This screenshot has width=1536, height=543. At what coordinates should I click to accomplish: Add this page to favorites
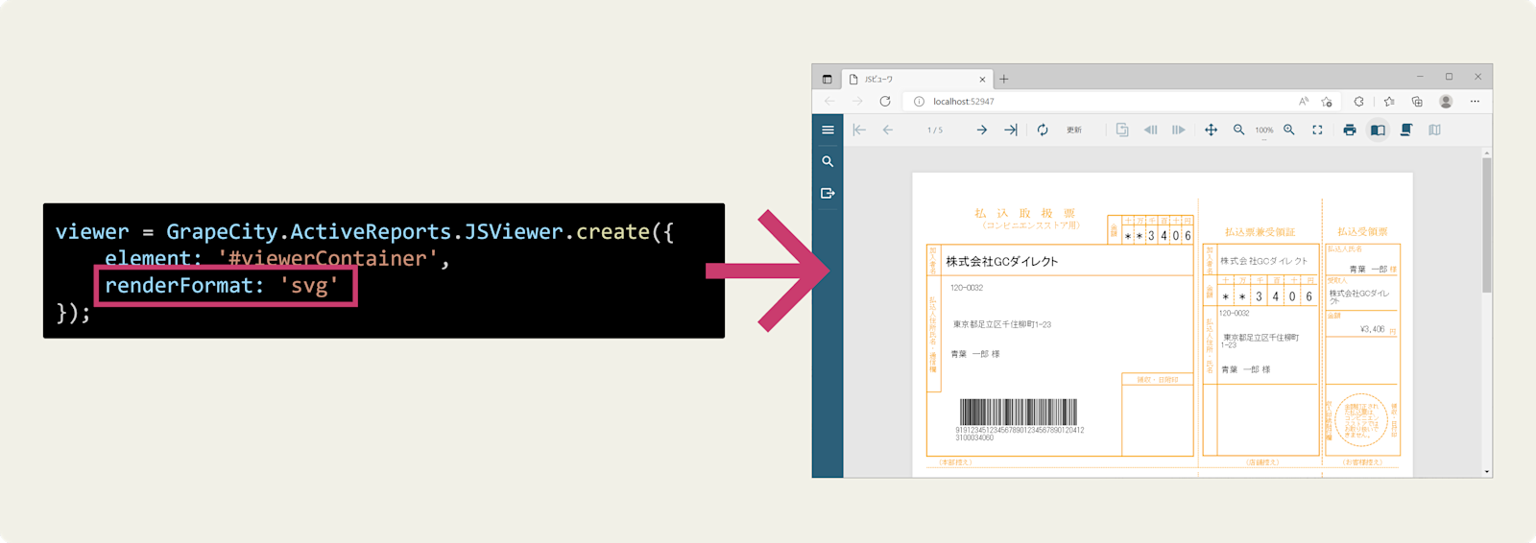[1327, 102]
